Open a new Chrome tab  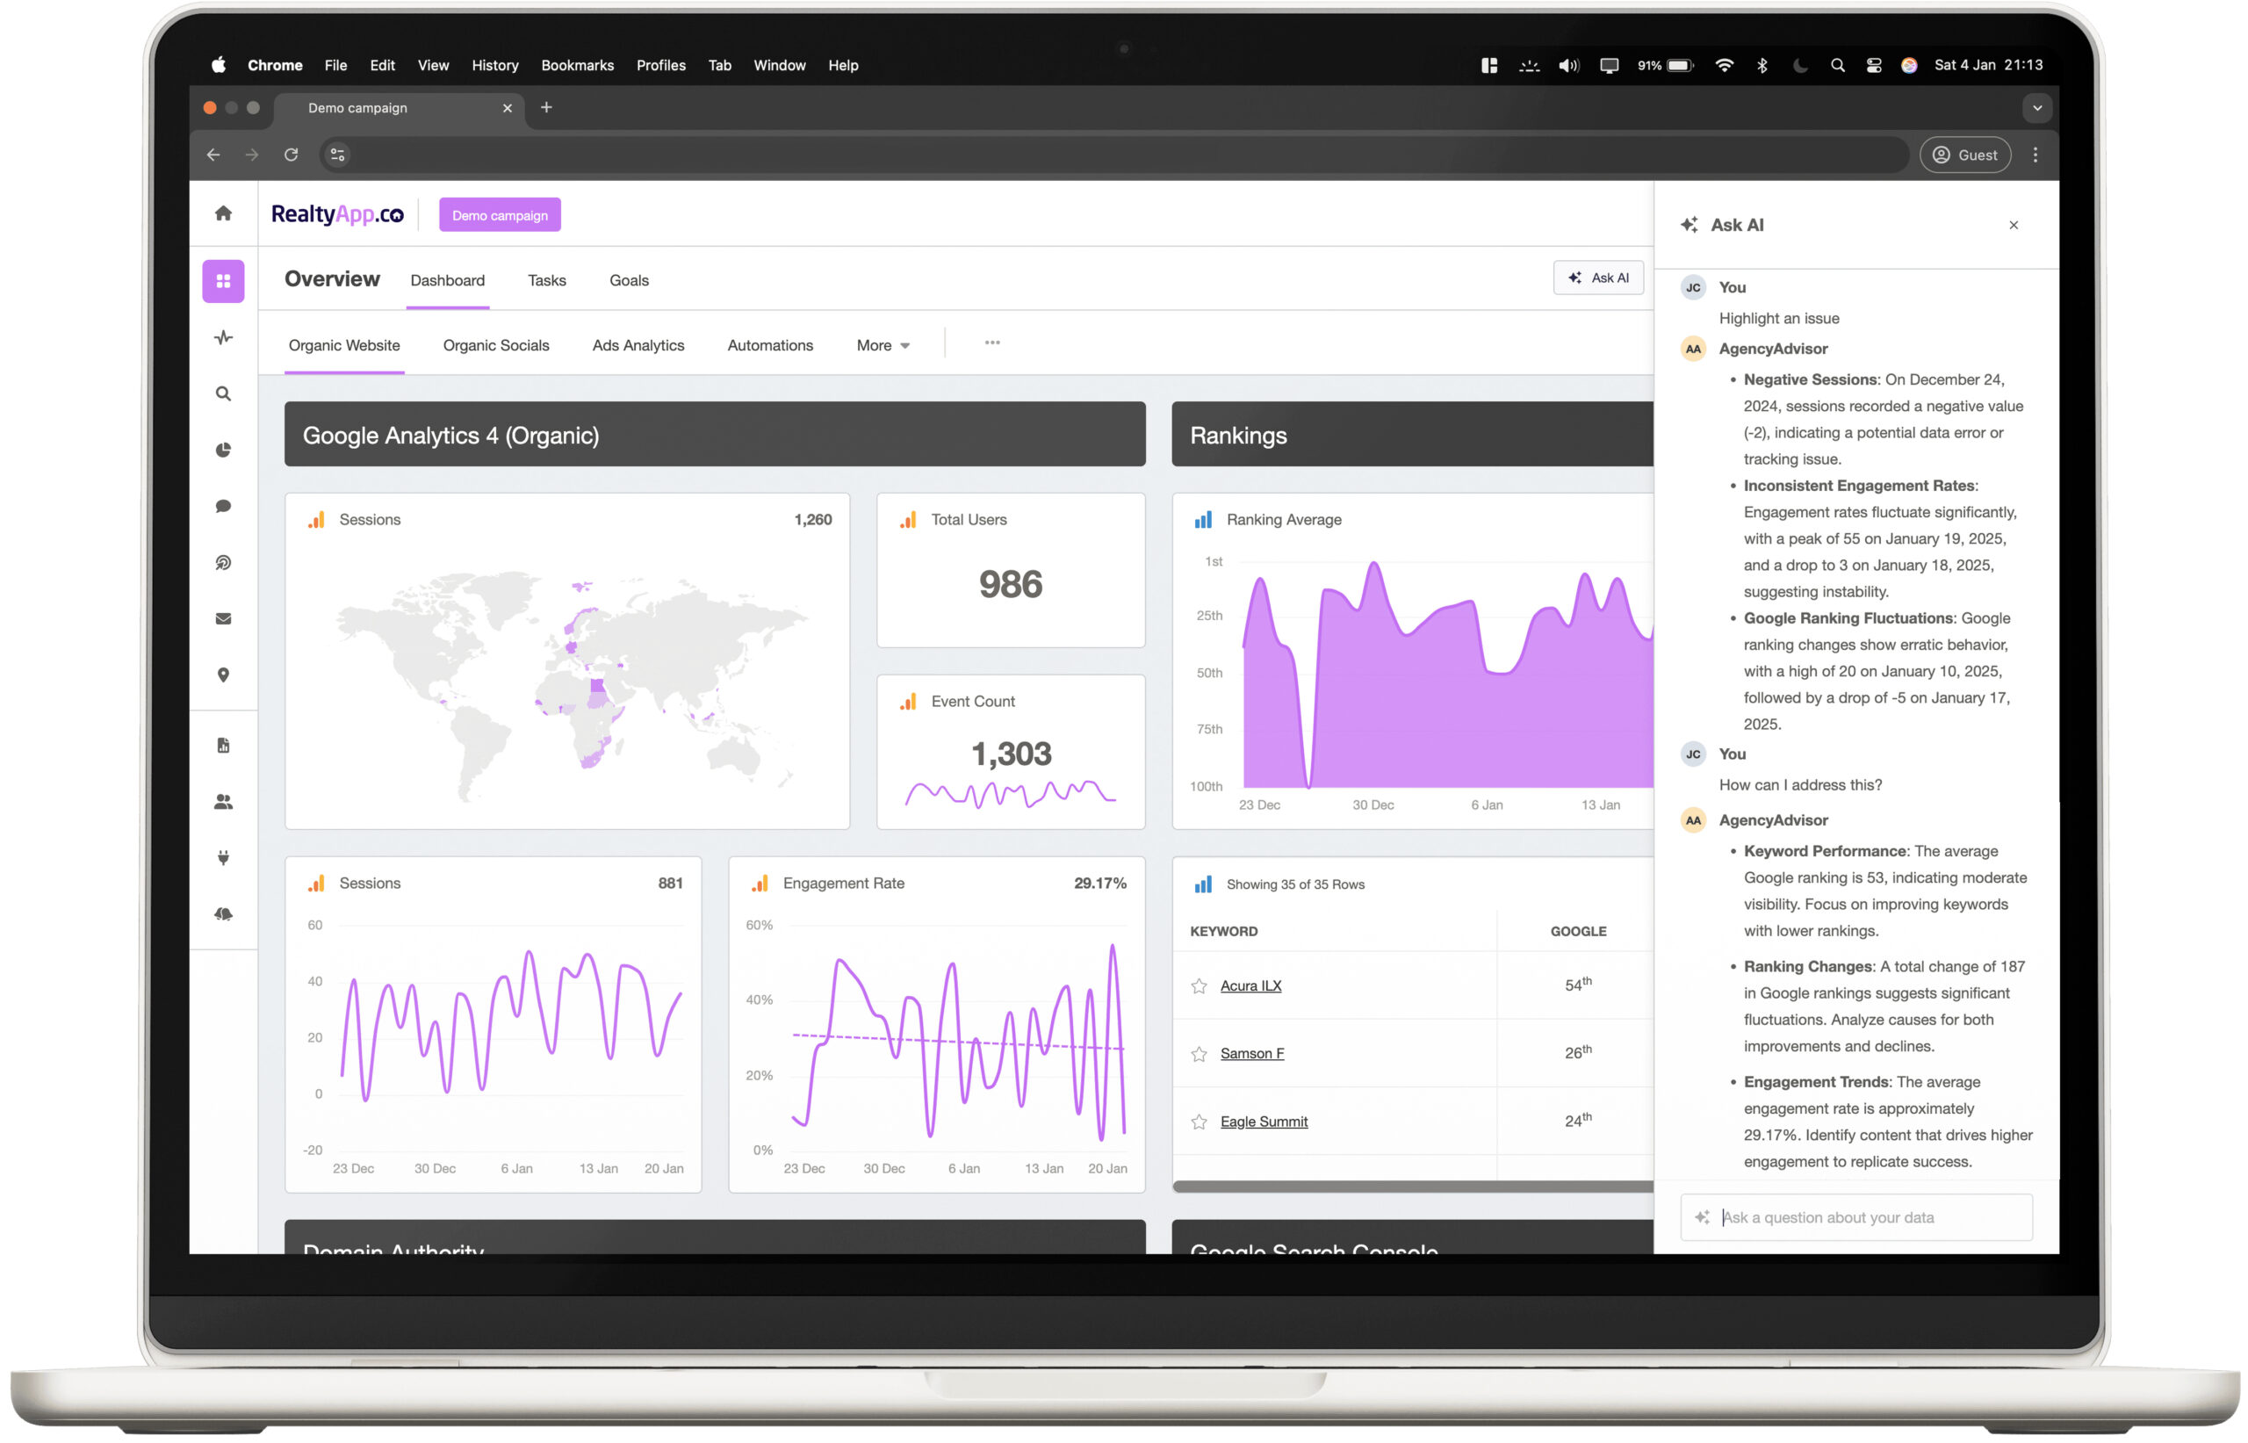[546, 108]
